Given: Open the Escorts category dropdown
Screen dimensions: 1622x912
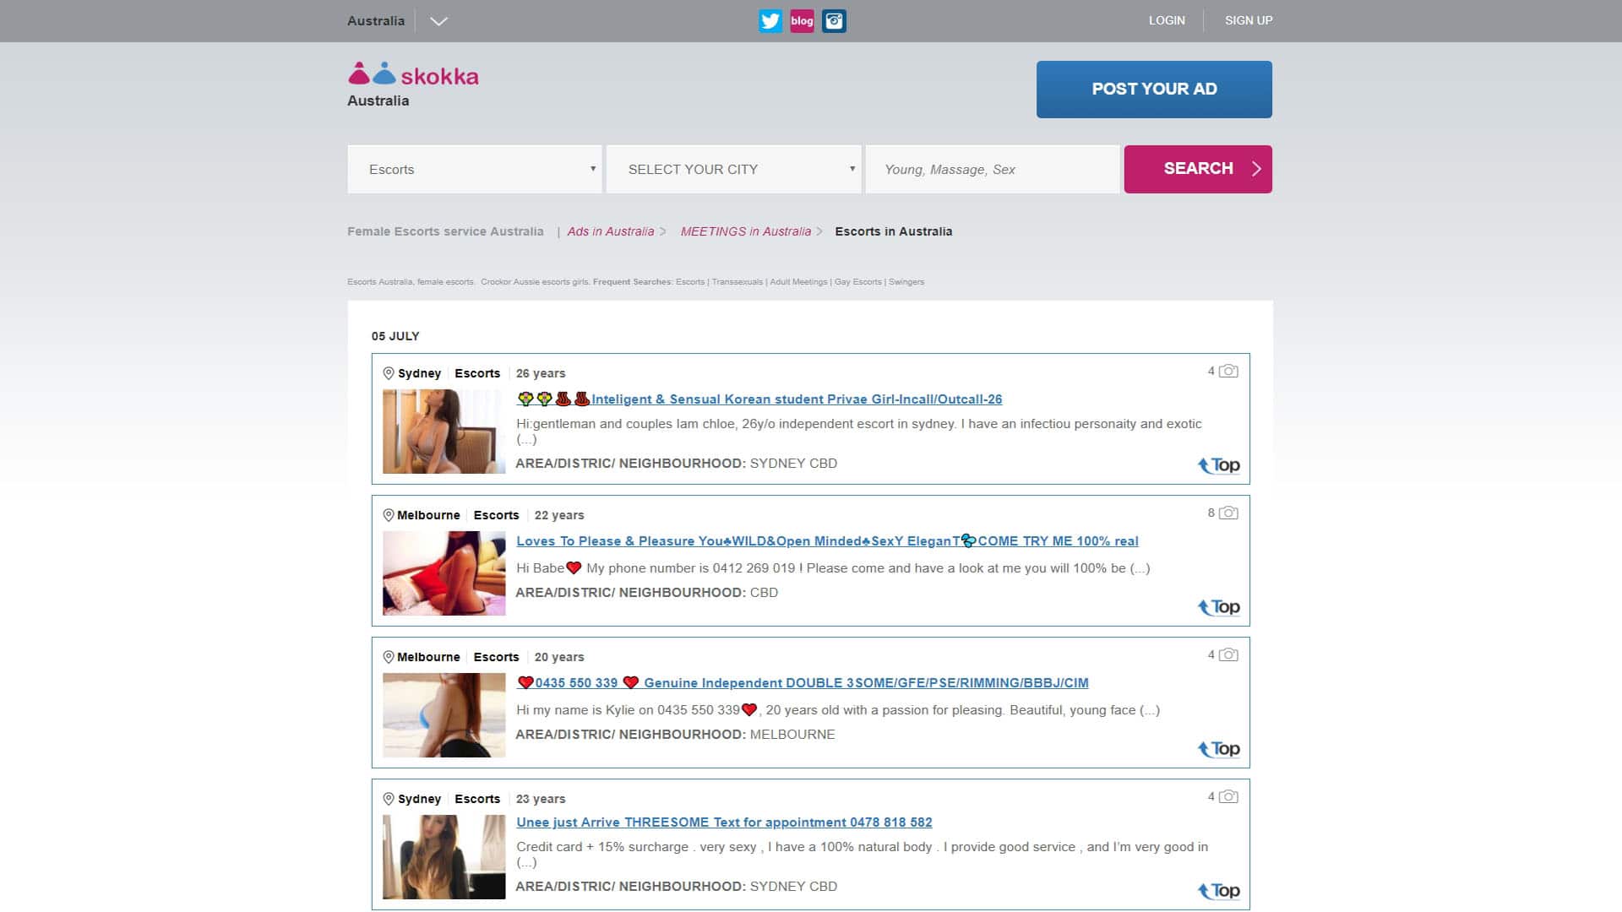Looking at the screenshot, I should [x=475, y=169].
